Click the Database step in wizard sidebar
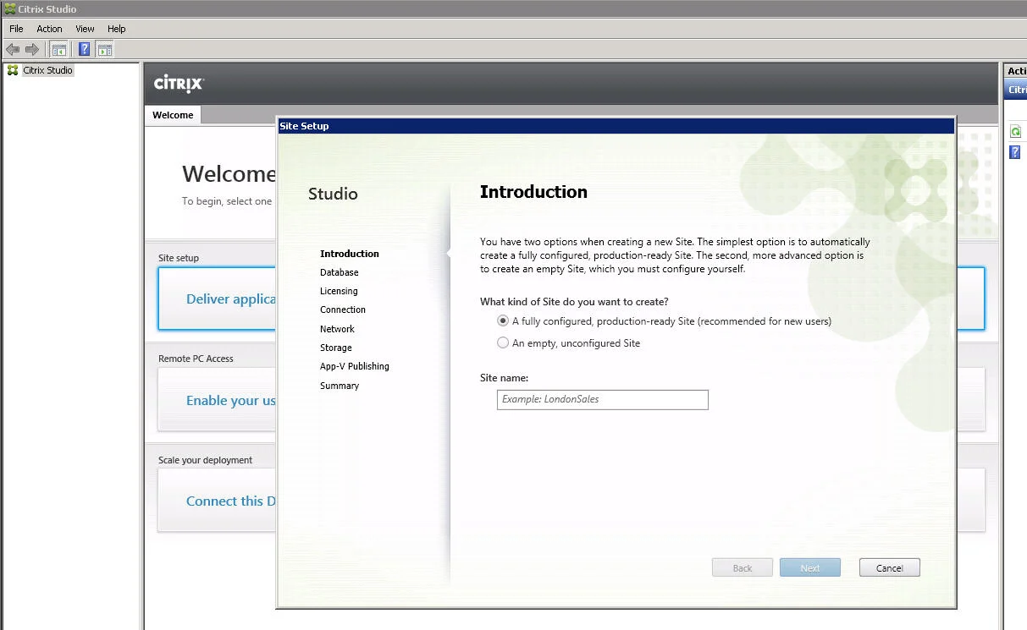The image size is (1027, 630). (x=340, y=272)
